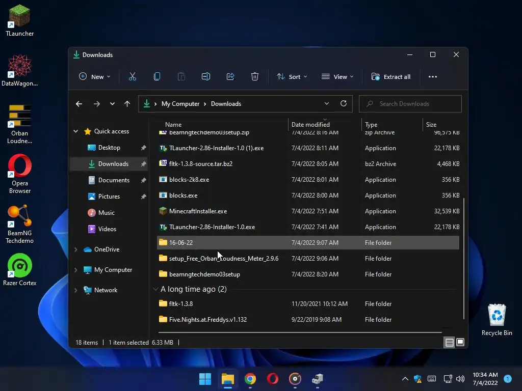Viewport: 522px width, 391px height.
Task: Open the View dropdown menu
Action: [337, 77]
